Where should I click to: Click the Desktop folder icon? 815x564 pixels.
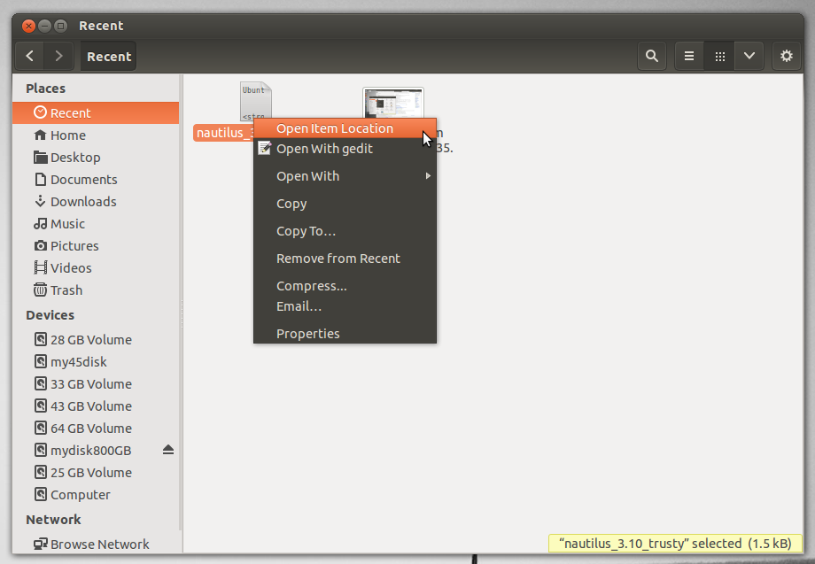pyautogui.click(x=40, y=157)
